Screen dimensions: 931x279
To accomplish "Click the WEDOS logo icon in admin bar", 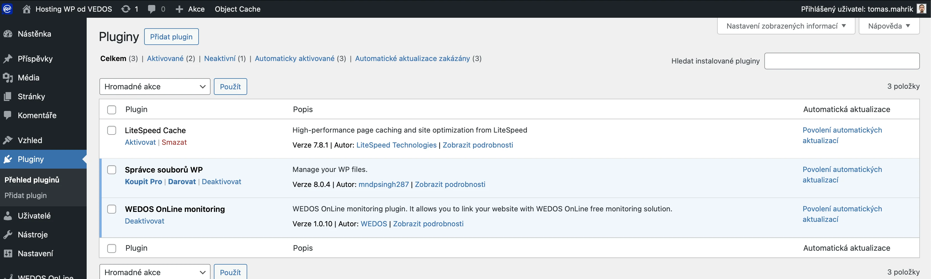I will pos(7,9).
